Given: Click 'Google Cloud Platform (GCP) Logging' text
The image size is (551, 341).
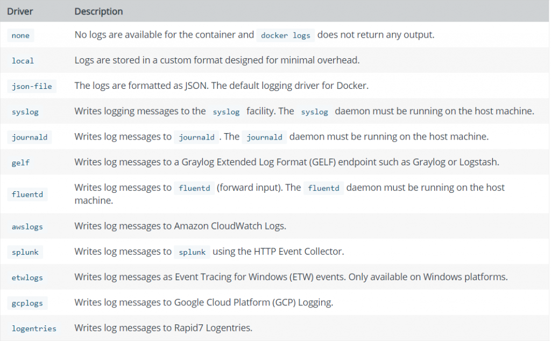Looking at the screenshot, I should coord(253,303).
